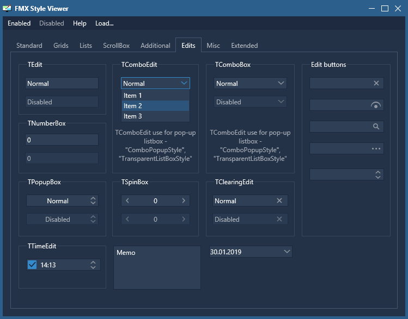Click the ellipsis icon in Edit buttons
408x319 pixels.
[376, 149]
